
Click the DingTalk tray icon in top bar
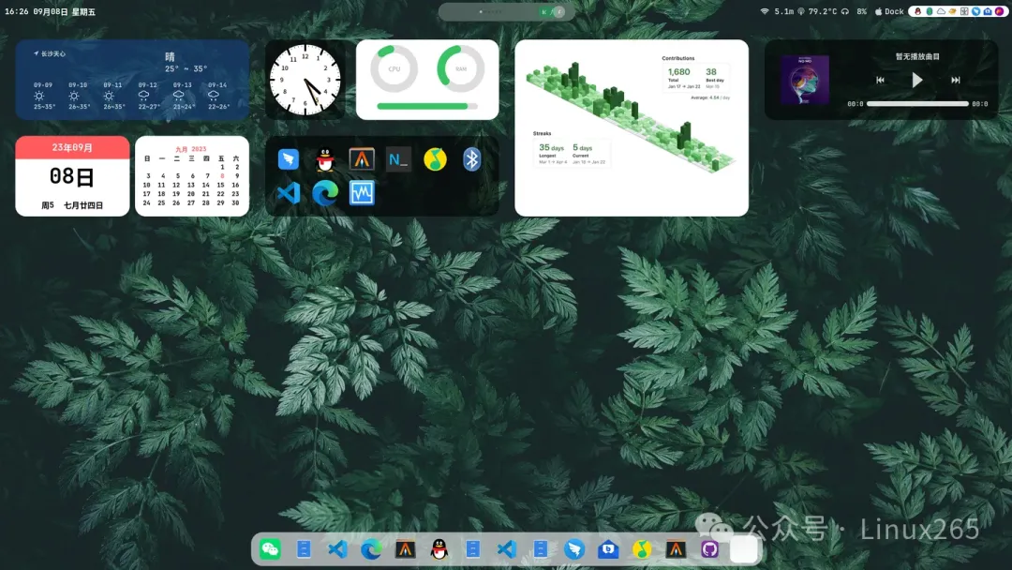coord(975,11)
